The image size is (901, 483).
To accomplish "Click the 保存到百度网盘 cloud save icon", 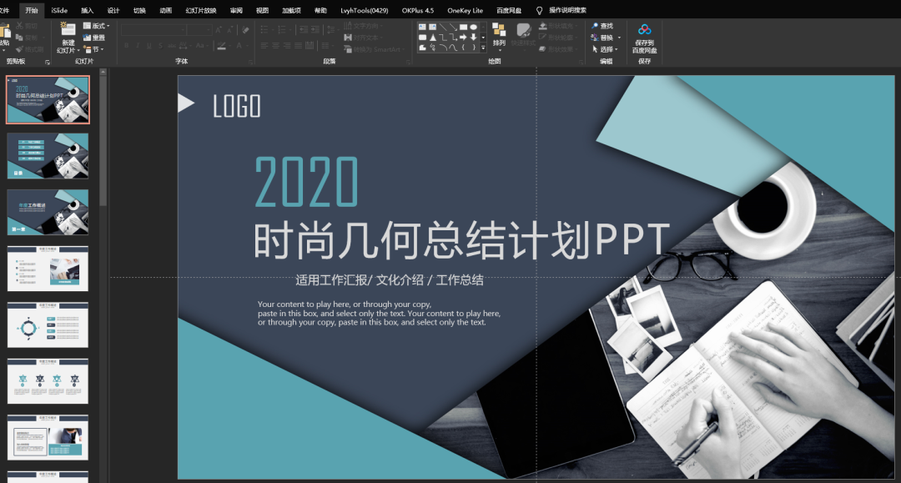I will coord(644,30).
